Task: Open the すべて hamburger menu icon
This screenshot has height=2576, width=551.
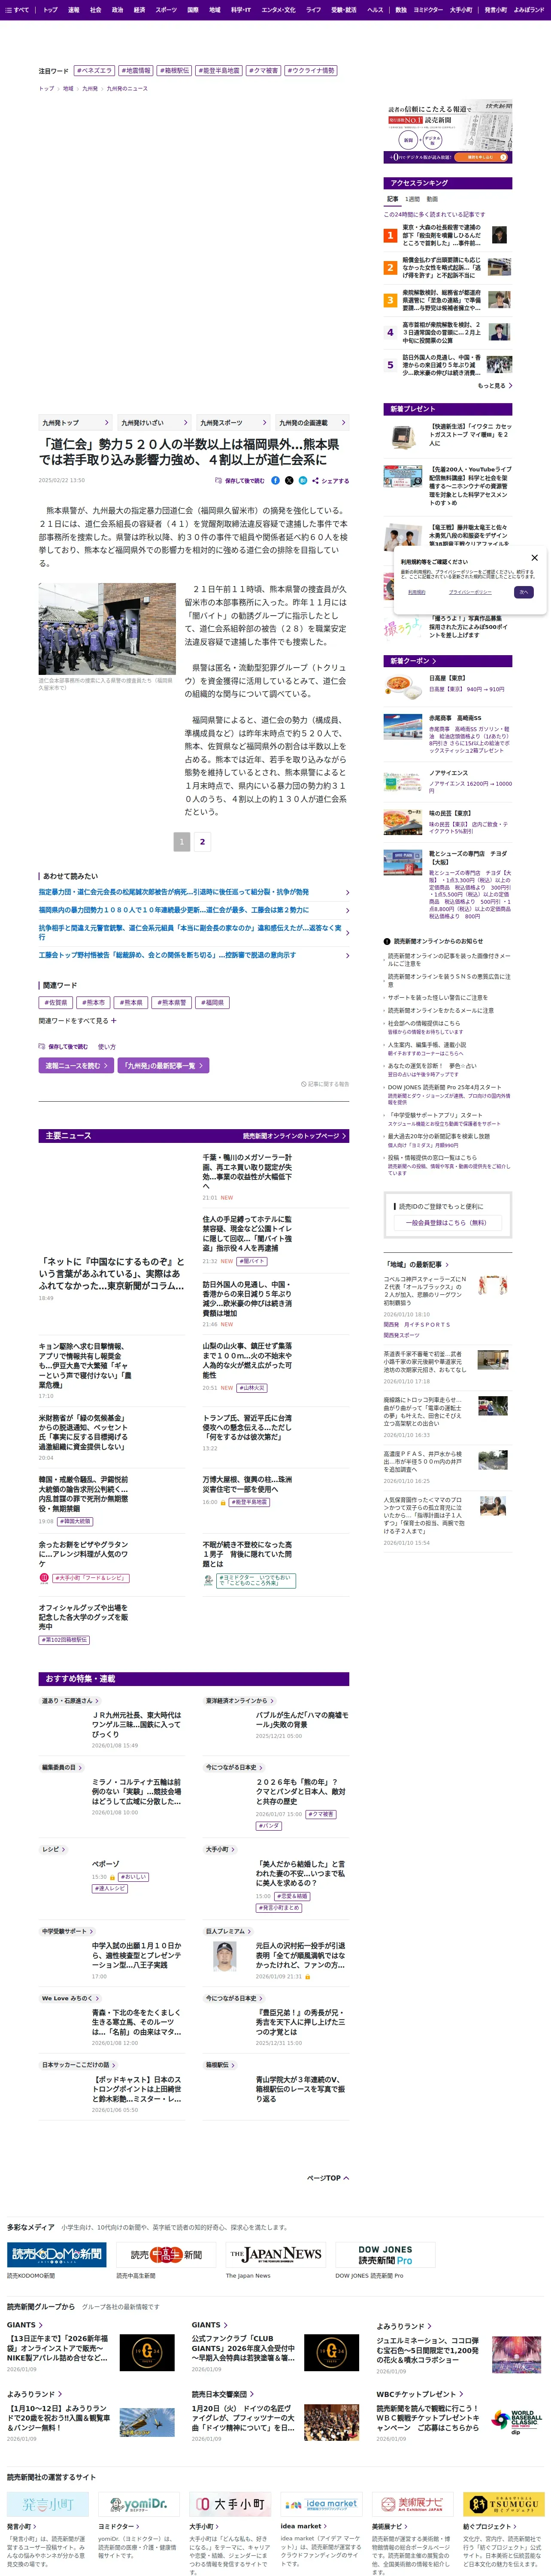Action: (9, 9)
